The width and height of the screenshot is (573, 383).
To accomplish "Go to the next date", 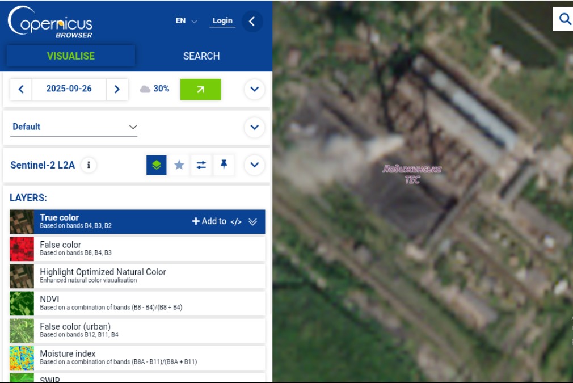I will coord(117,89).
